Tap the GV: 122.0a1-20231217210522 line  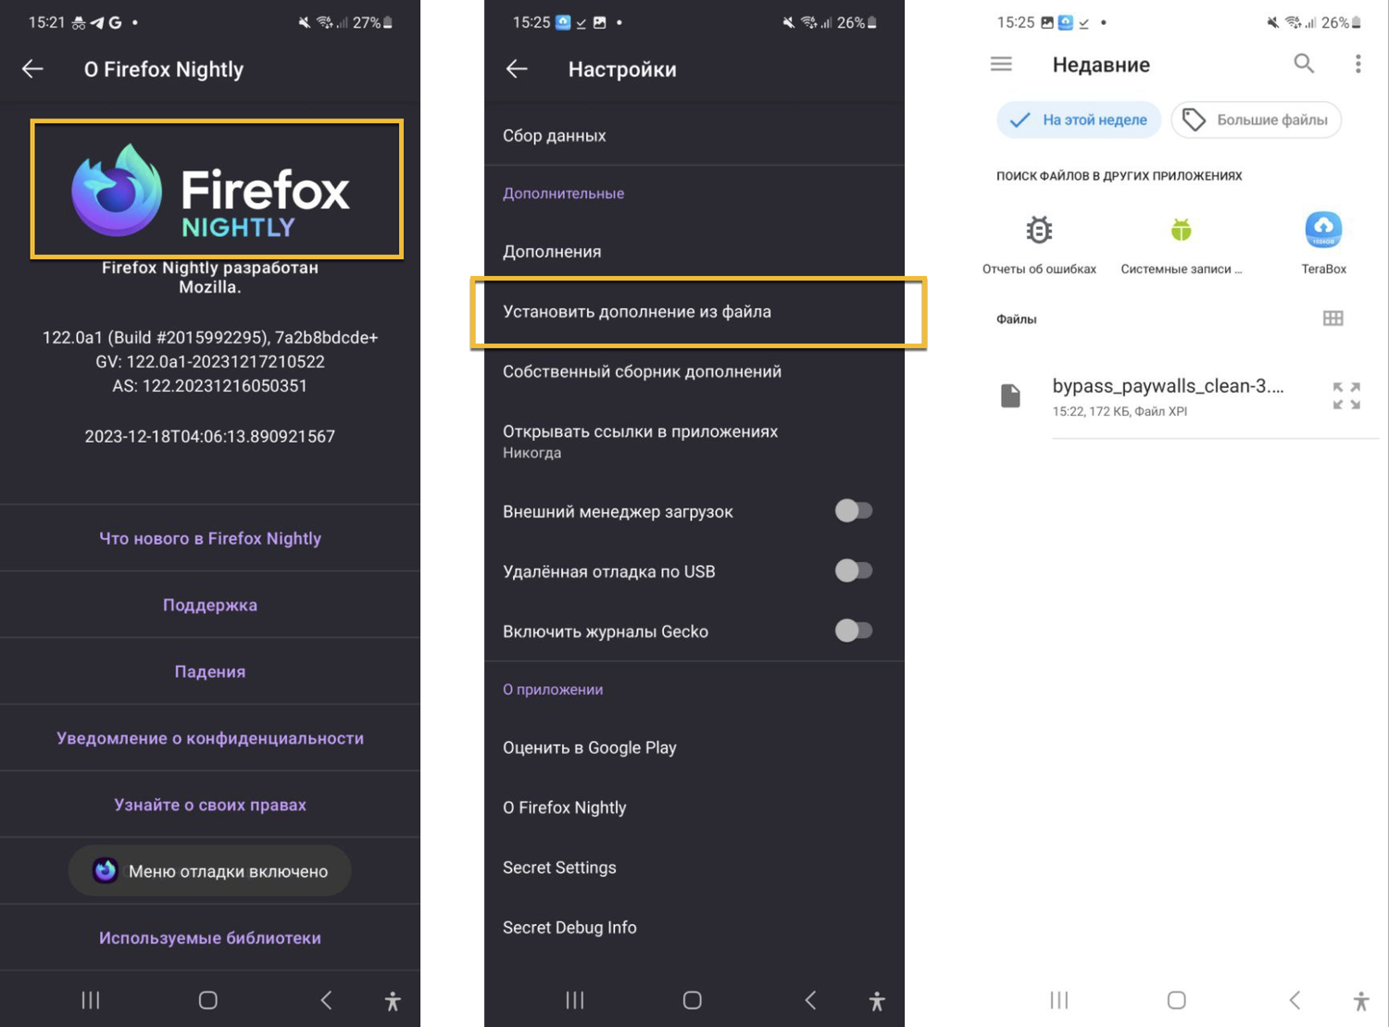(210, 362)
